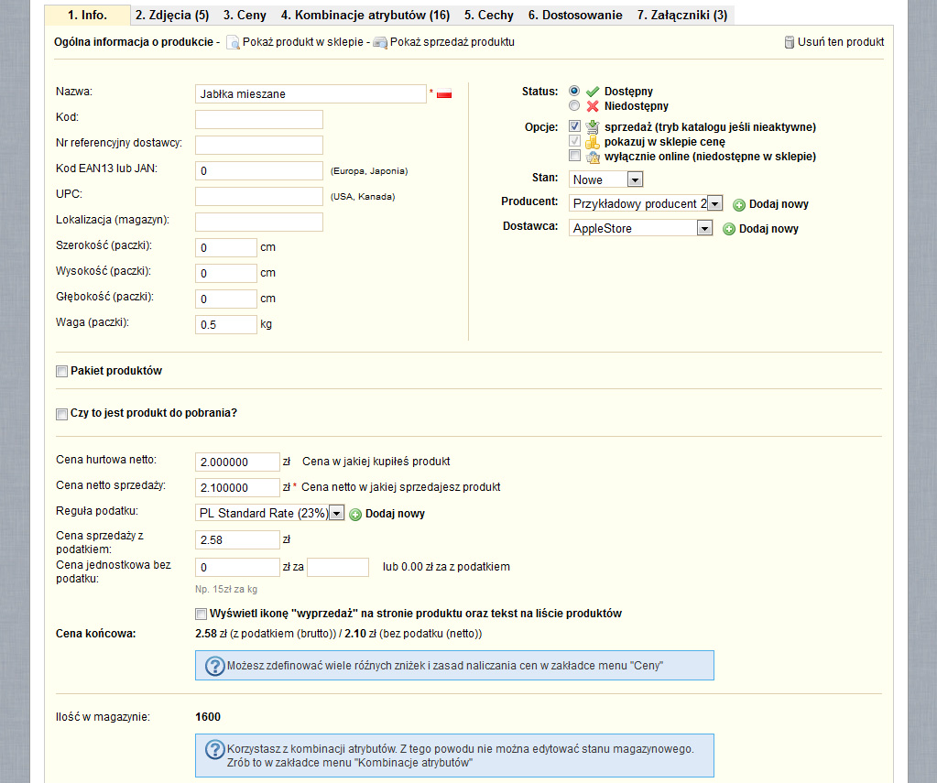The image size is (937, 783).
Task: Click the Szerokość (paczki) field
Action: point(226,248)
